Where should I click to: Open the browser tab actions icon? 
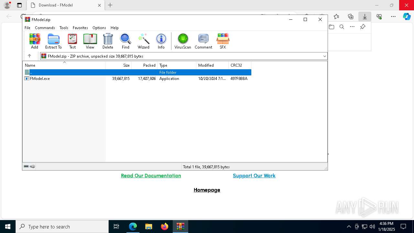pos(19,5)
